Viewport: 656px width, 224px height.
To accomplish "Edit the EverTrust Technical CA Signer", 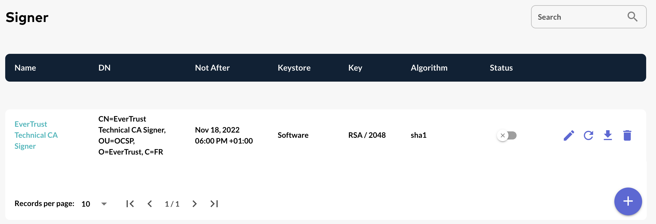I will coord(569,135).
